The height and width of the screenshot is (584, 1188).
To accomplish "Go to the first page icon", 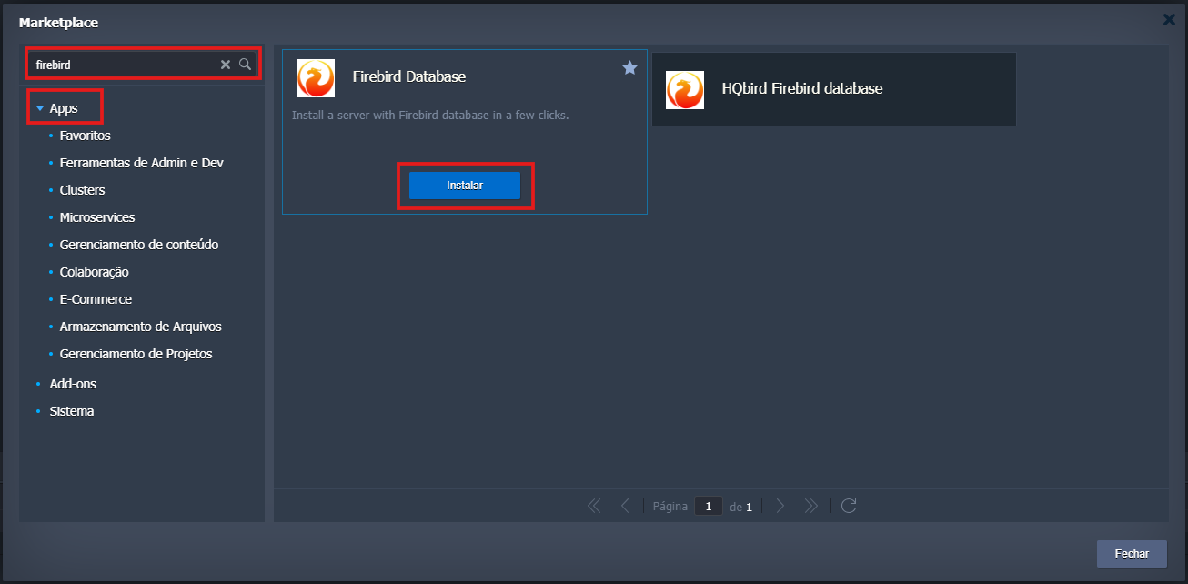I will click(x=594, y=507).
